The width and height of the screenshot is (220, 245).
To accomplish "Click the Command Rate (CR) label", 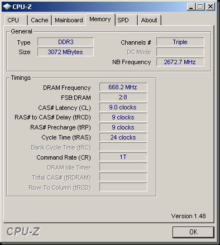I will coord(64,157).
